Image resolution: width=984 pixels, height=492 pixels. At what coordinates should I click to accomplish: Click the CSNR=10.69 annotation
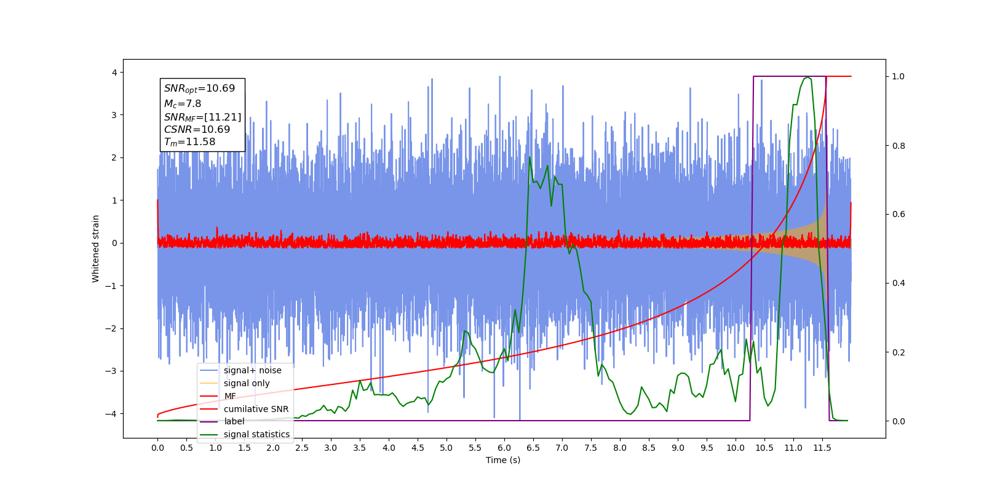[x=197, y=130]
